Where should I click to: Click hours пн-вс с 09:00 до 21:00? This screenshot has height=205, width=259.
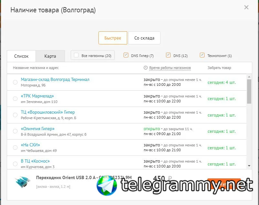tap(162, 134)
